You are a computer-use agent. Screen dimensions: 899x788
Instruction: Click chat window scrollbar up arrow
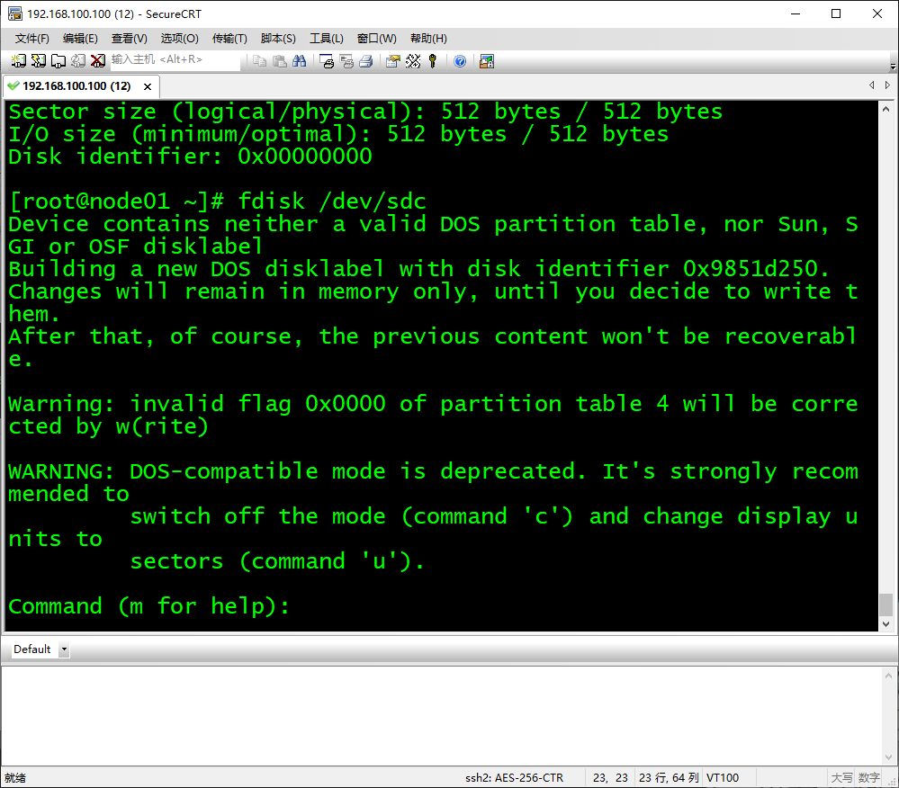point(888,676)
